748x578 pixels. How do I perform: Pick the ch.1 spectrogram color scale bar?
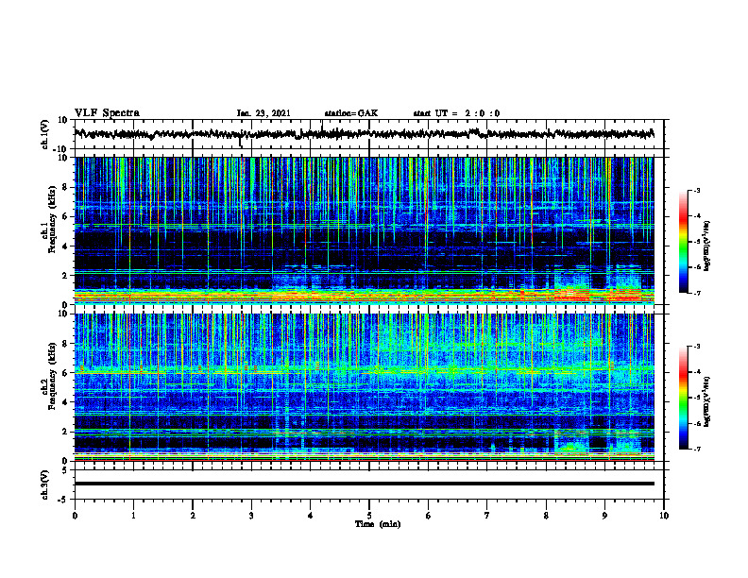click(684, 242)
